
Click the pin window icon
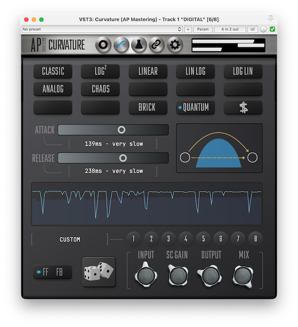[x=271, y=18]
